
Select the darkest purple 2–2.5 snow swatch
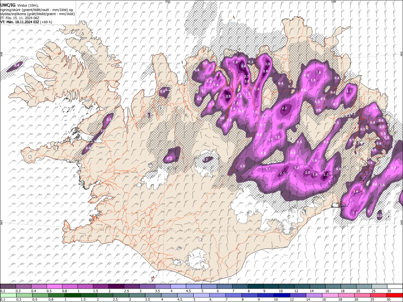coord(116,286)
